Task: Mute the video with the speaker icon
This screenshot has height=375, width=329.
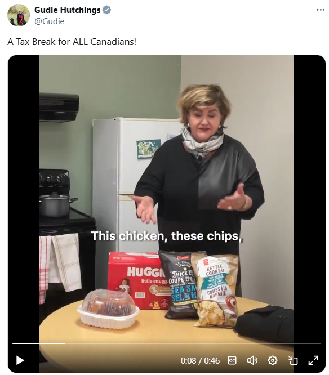Action: (x=252, y=360)
